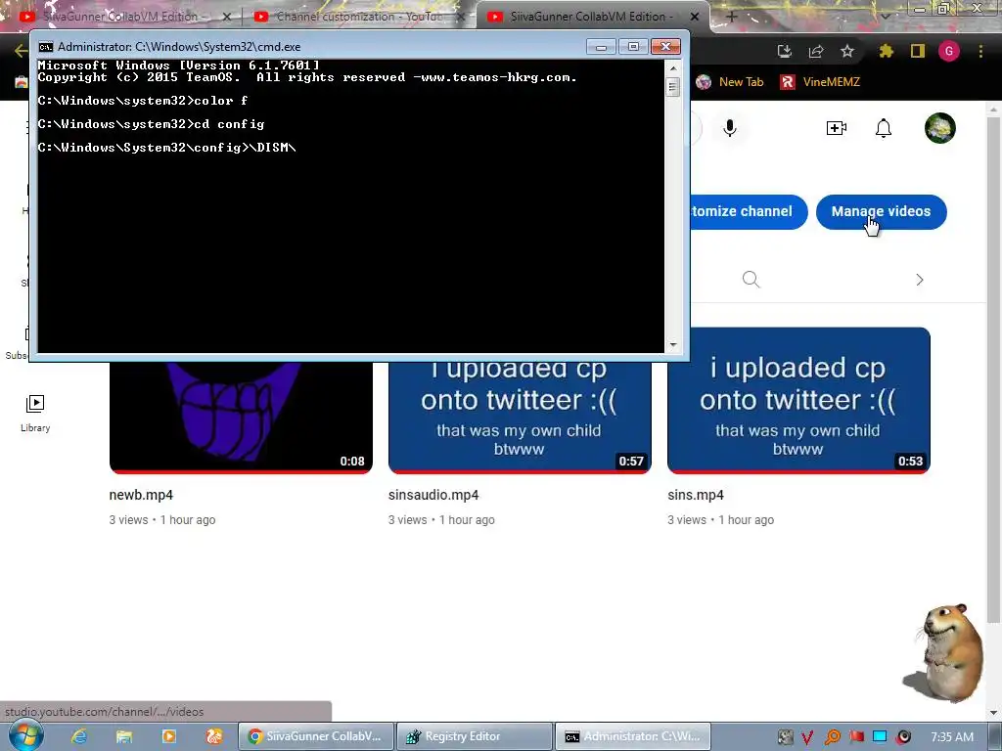Click the cmd window title bar icon
Image resolution: width=1002 pixels, height=751 pixels.
click(45, 47)
